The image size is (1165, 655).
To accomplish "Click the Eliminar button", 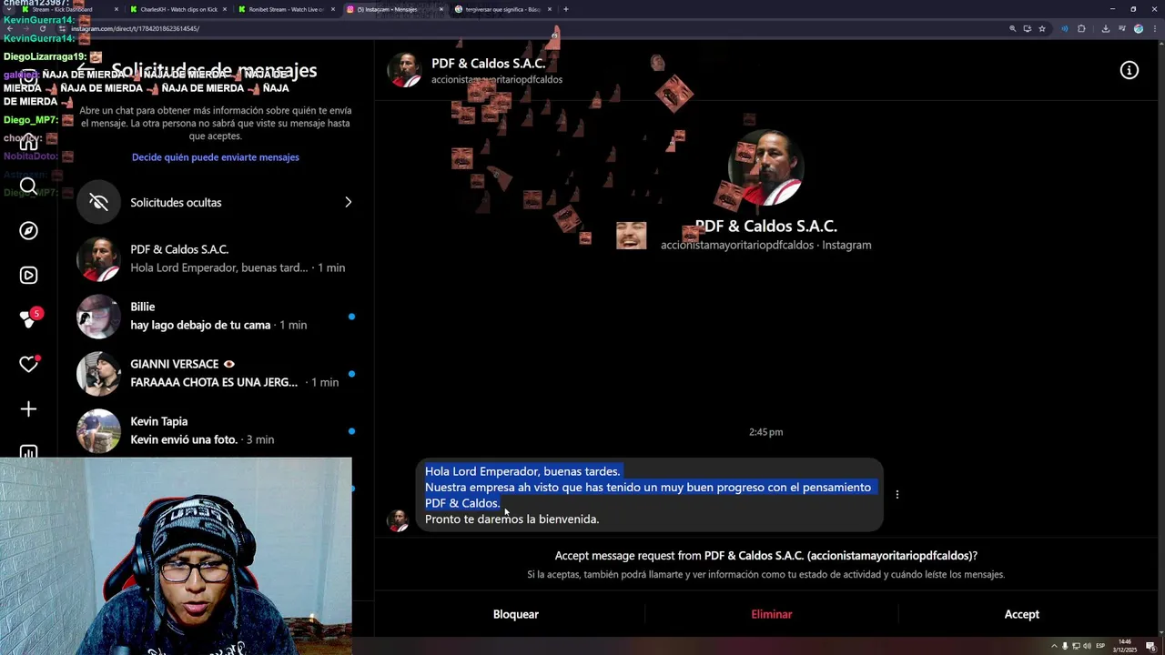I will tap(772, 614).
